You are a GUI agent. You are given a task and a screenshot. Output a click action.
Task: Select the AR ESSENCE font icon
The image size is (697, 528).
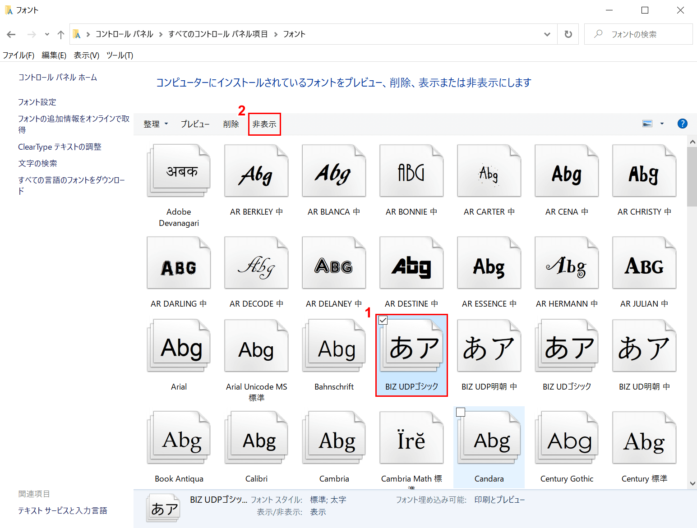click(x=489, y=263)
